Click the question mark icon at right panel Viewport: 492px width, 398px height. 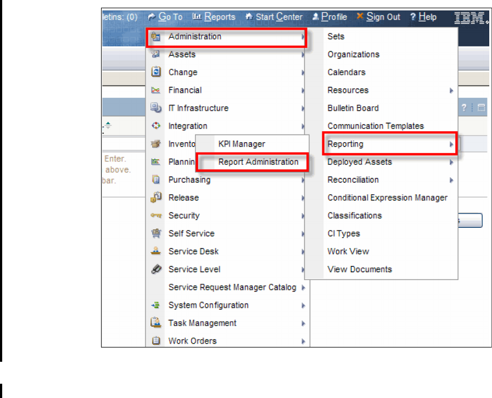point(464,108)
